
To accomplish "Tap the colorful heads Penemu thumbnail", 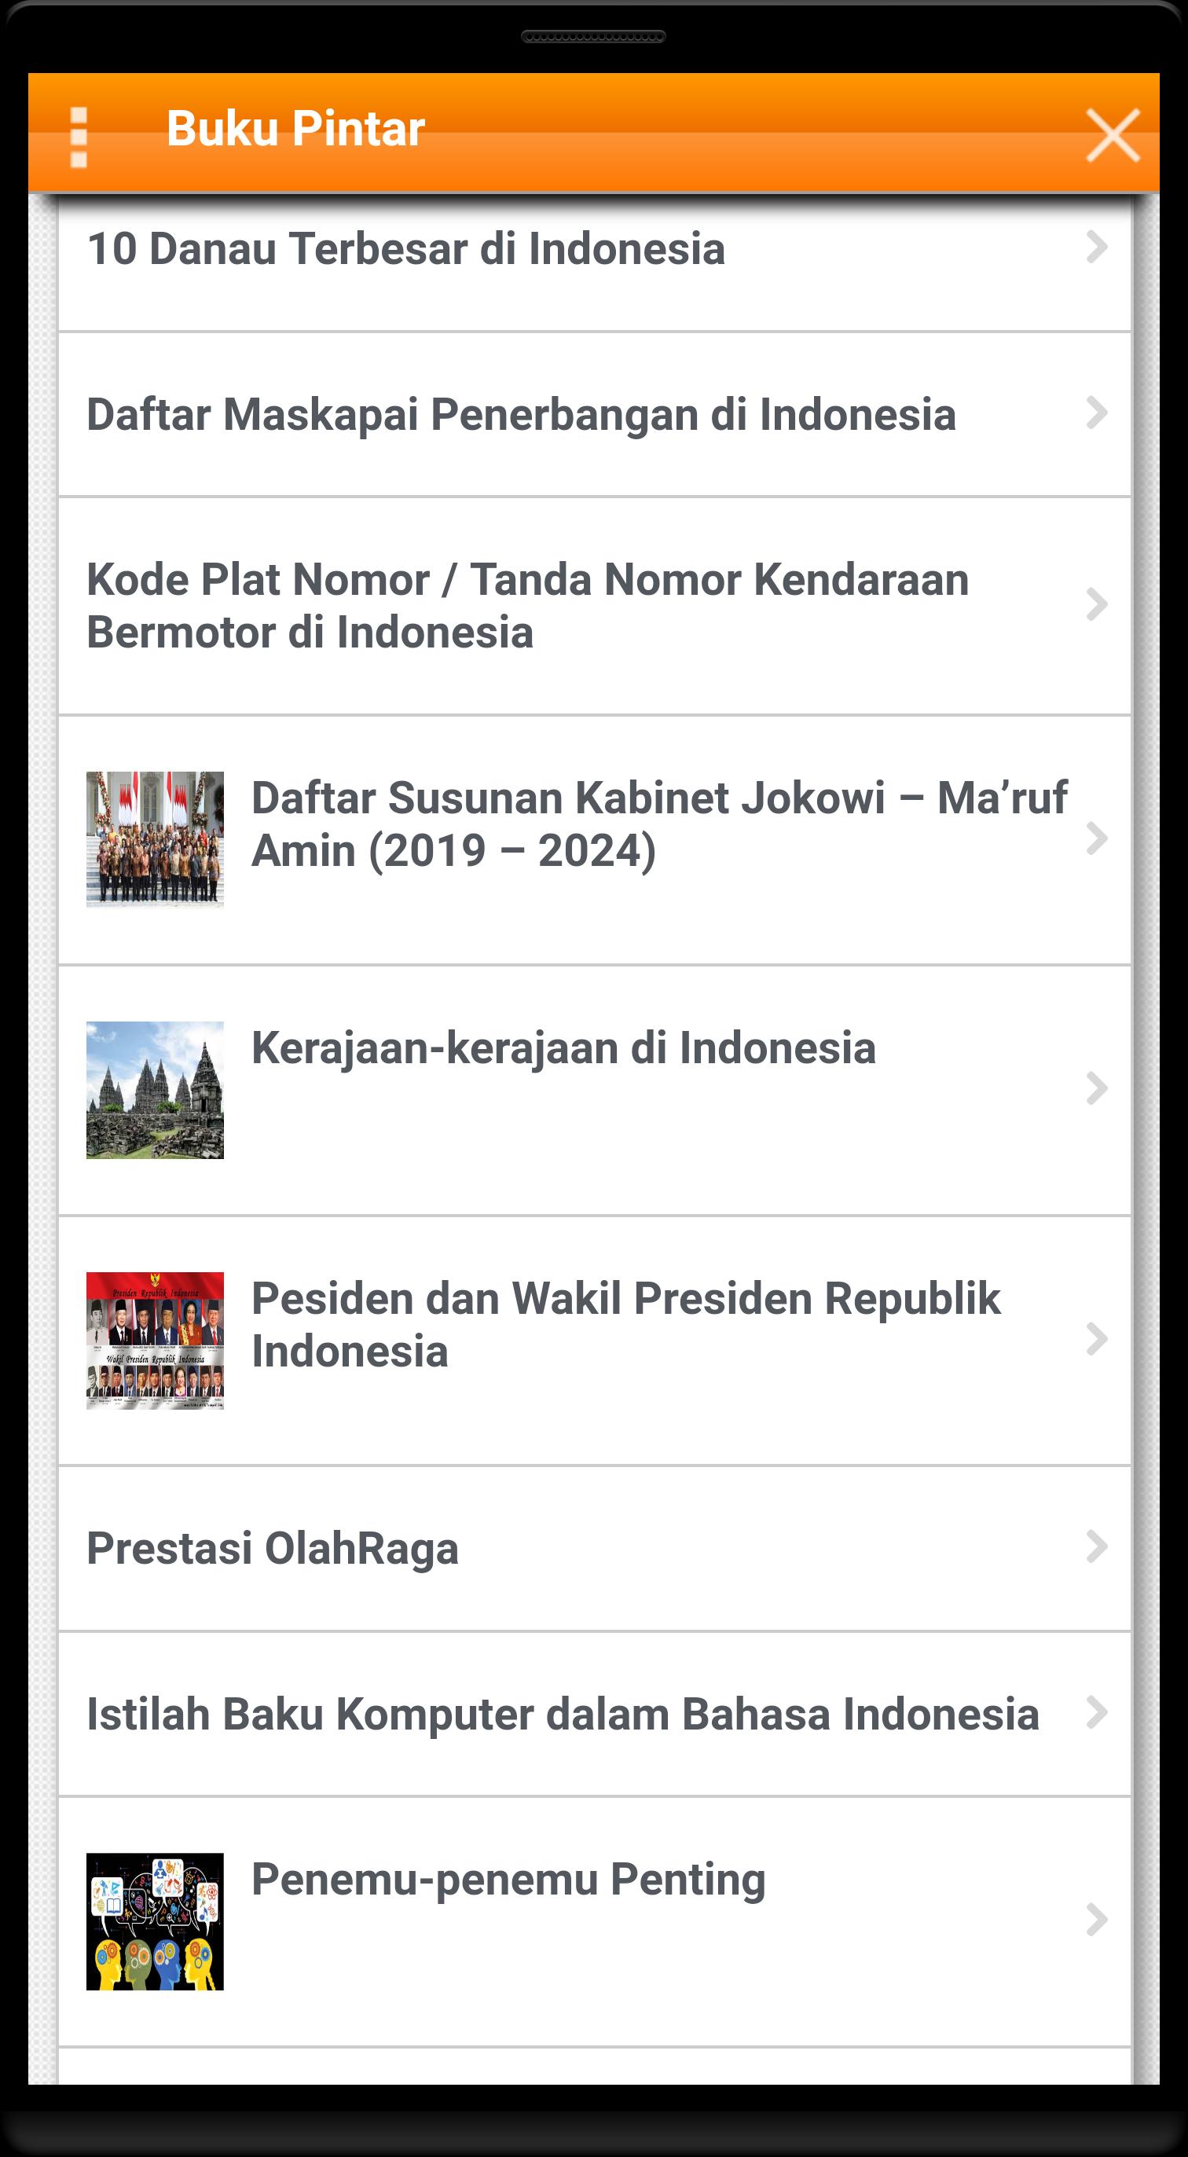I will point(155,1920).
